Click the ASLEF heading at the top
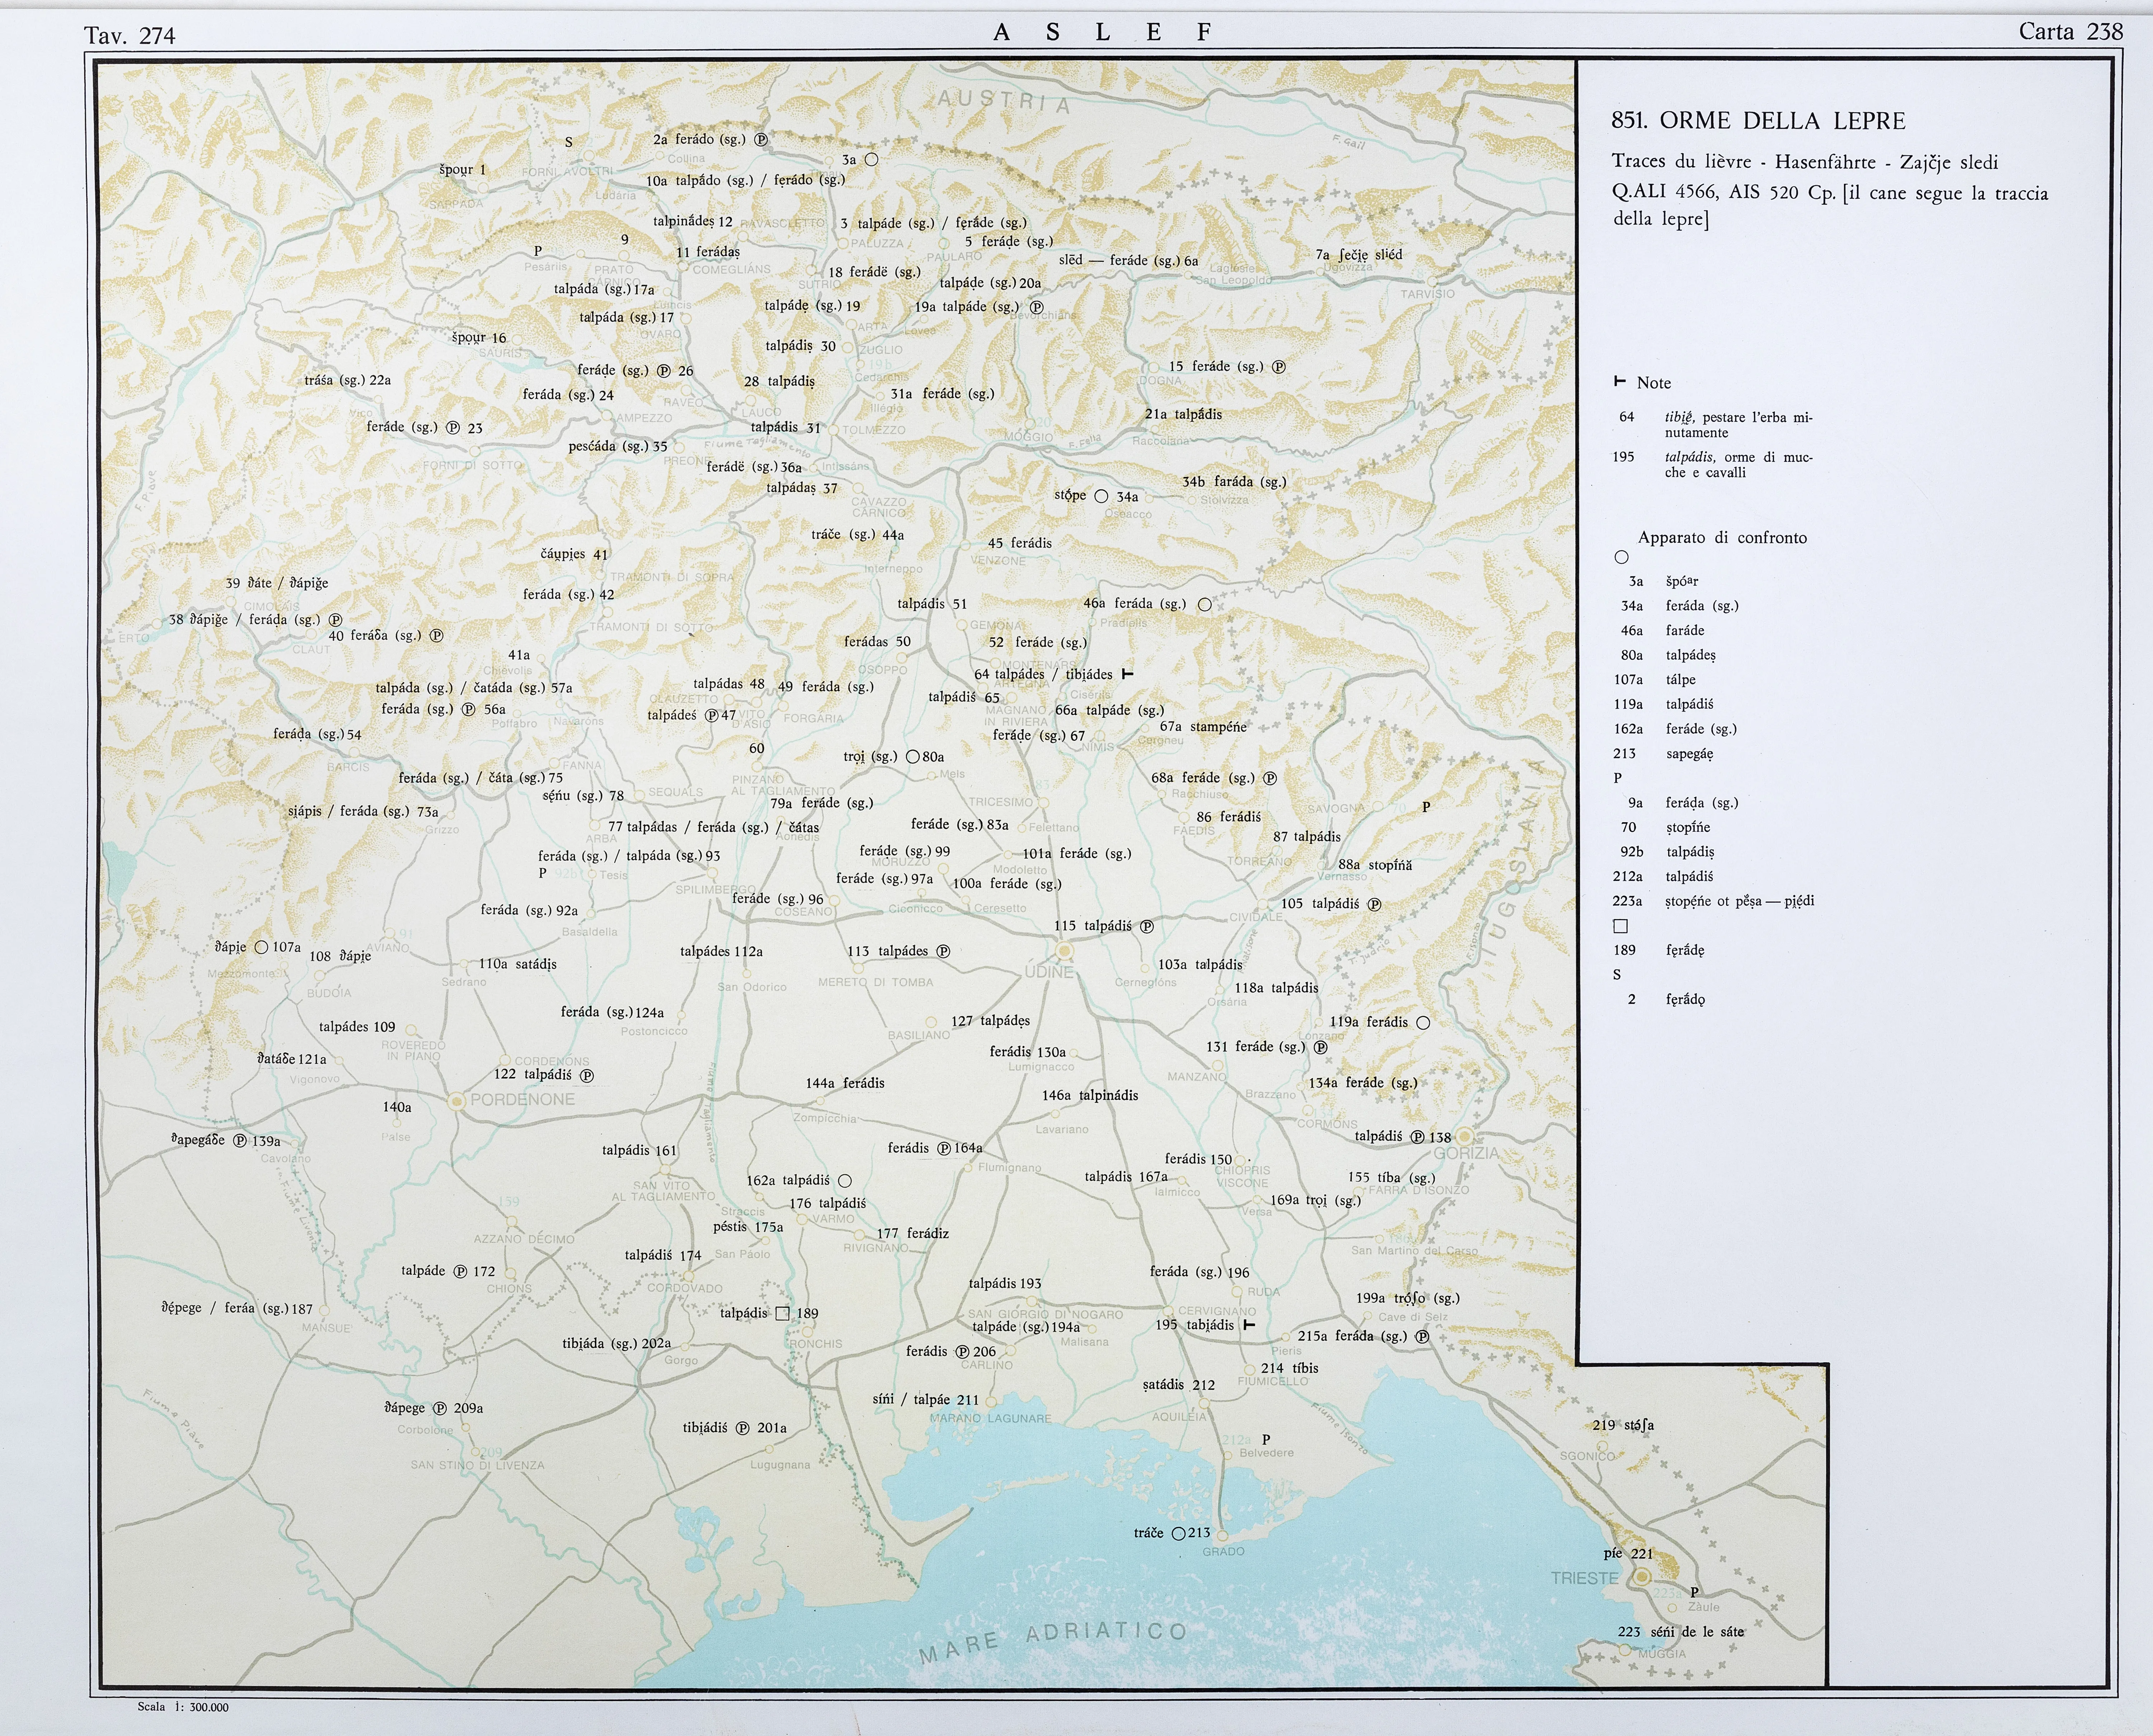This screenshot has width=2153, height=1736. [x=1103, y=32]
